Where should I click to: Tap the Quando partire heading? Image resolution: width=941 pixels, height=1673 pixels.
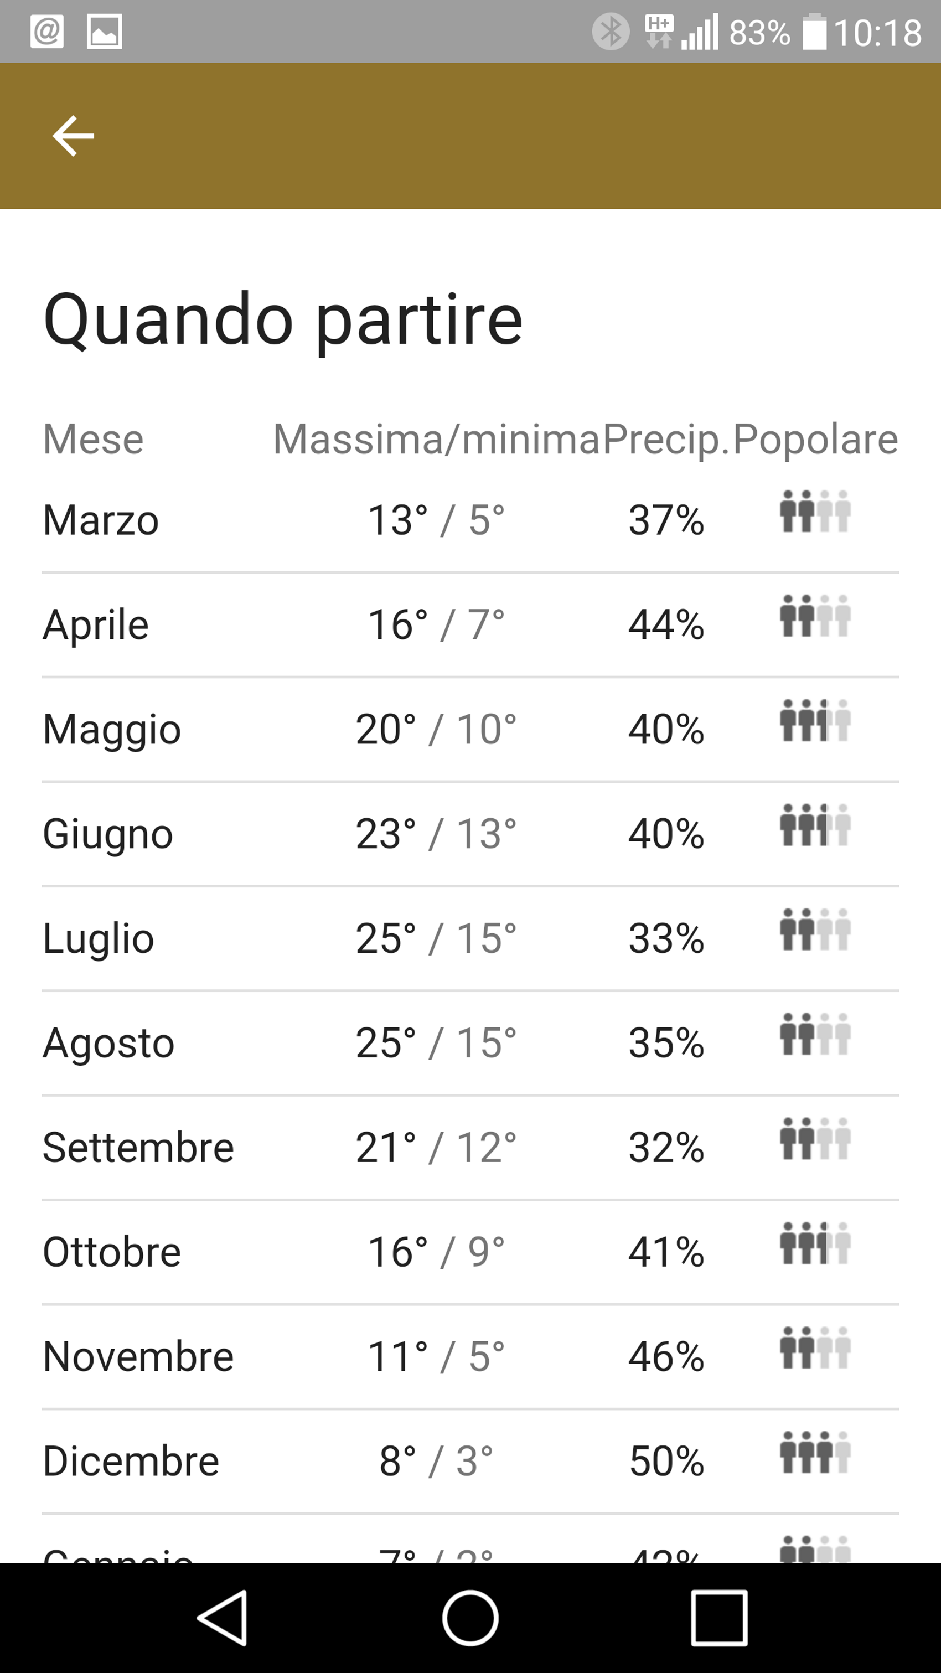click(282, 319)
